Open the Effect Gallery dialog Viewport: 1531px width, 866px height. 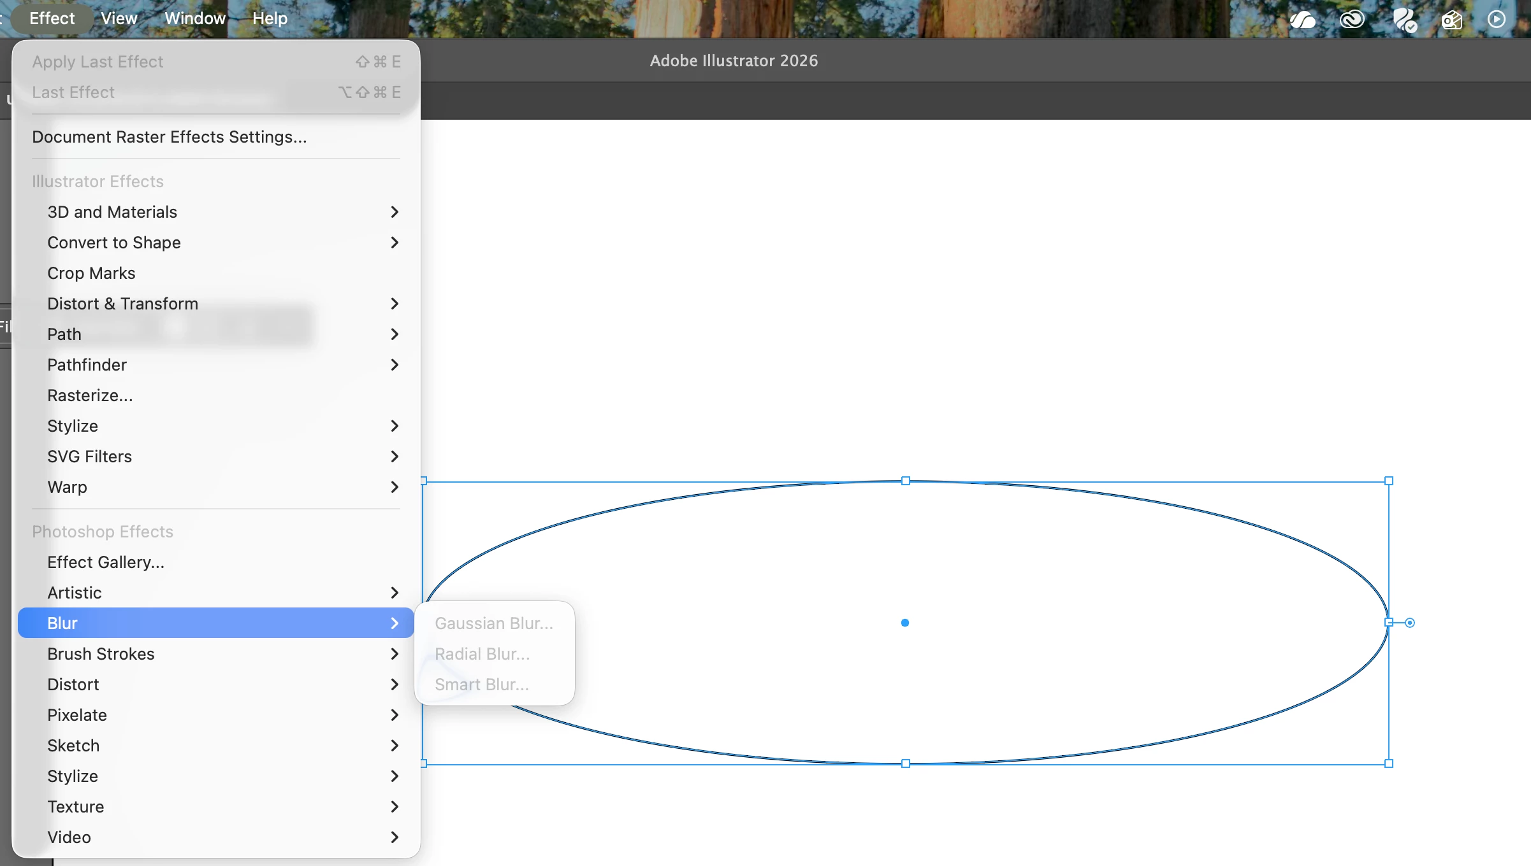point(105,562)
